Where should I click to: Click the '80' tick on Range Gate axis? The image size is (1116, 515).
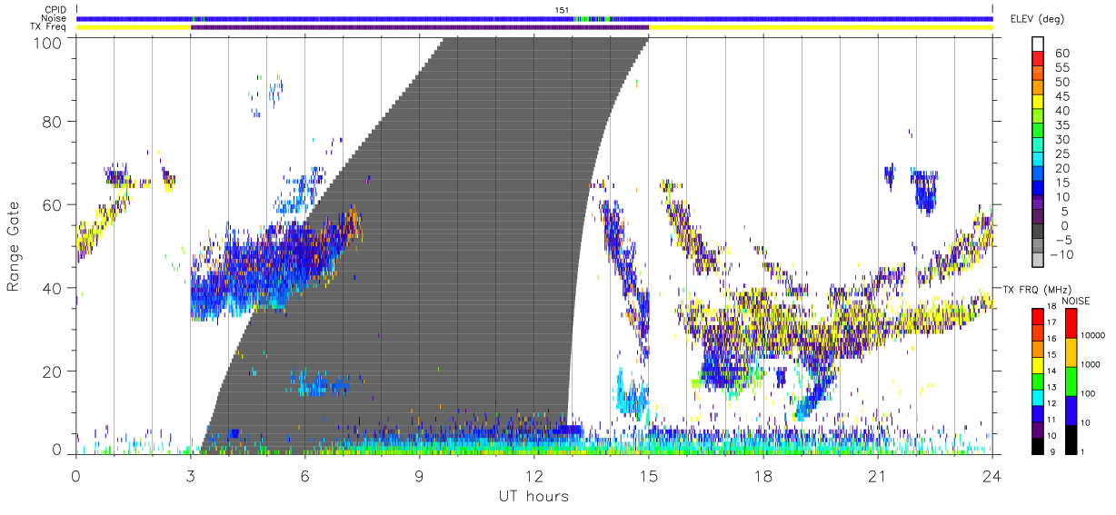click(53, 122)
